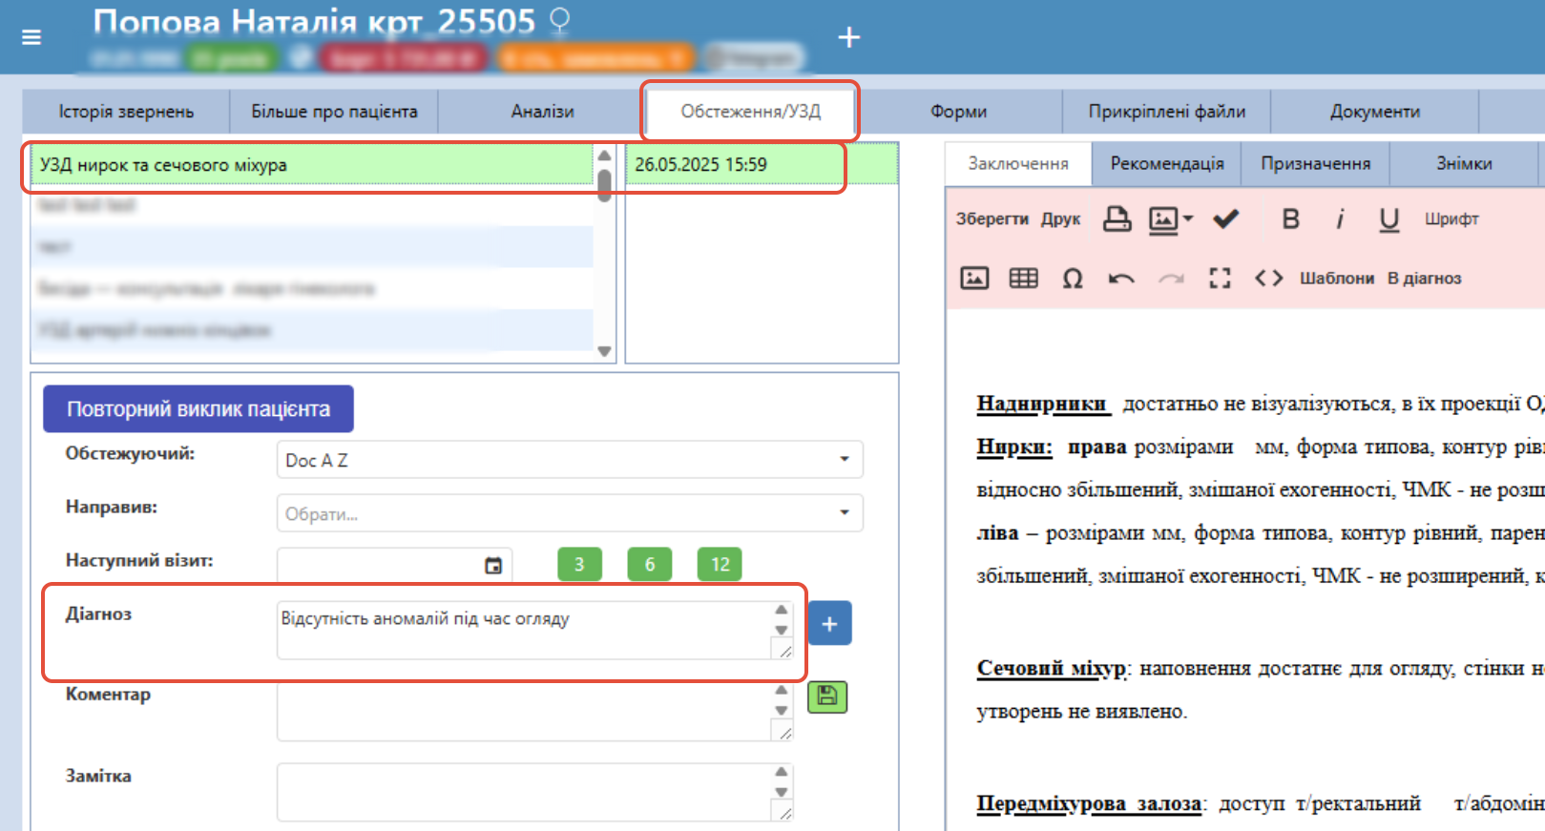Open the image insert dropdown icon
This screenshot has width=1545, height=831.
(x=1170, y=219)
